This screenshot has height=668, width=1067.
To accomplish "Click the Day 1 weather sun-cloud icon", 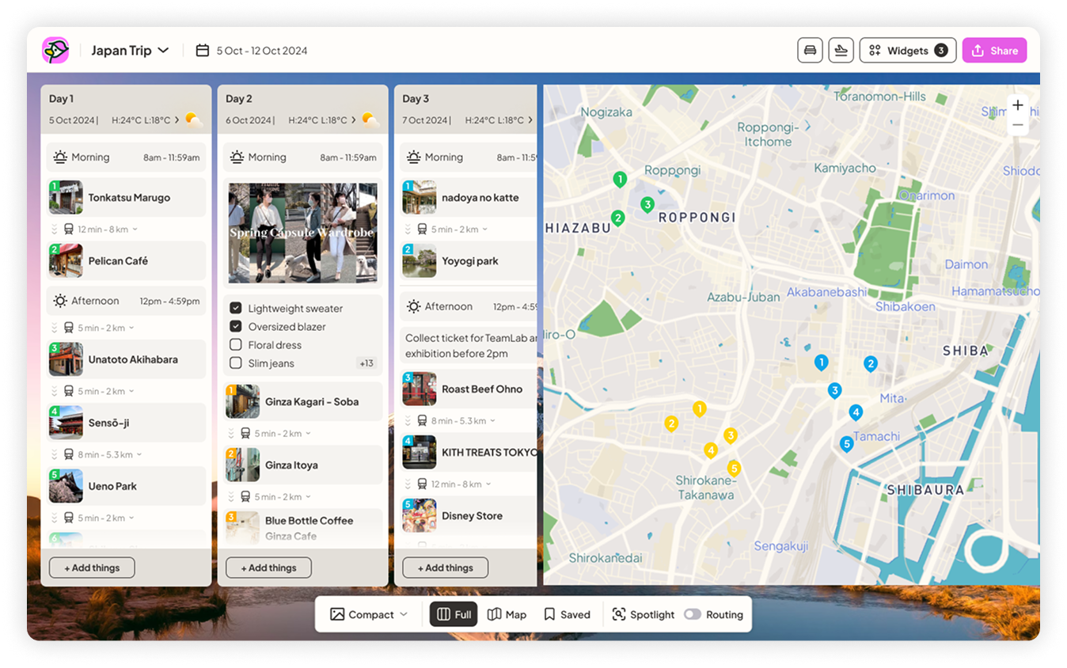I will pos(194,120).
